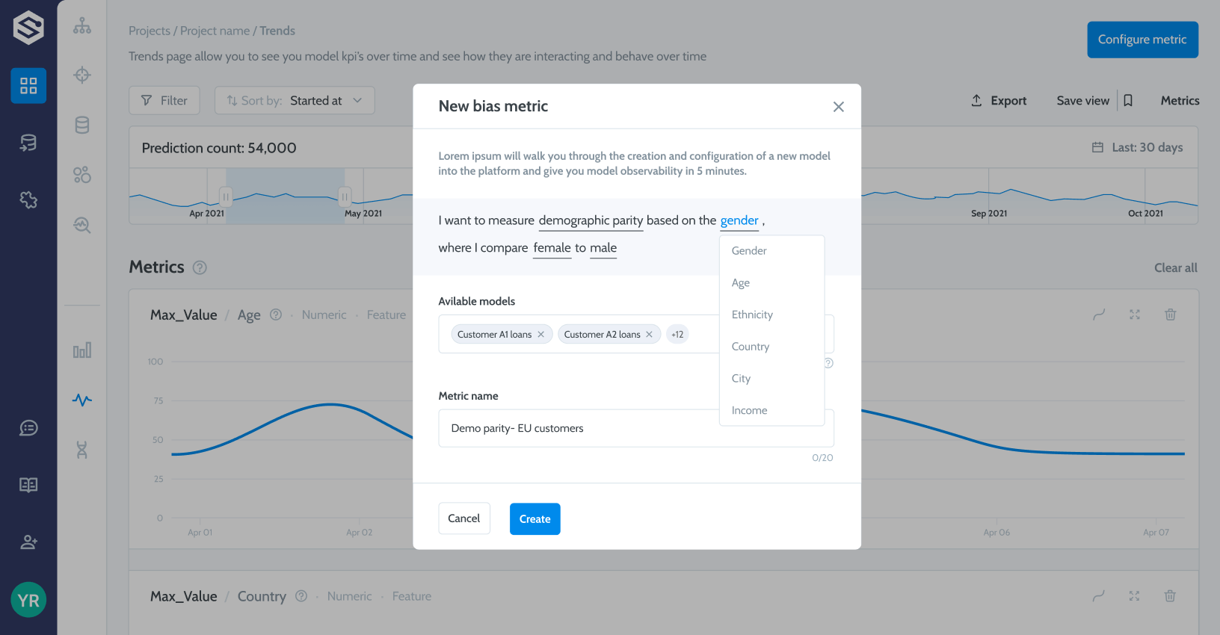Image resolution: width=1220 pixels, height=635 pixels.
Task: Click the Cancel button in the dialog
Action: (463, 518)
